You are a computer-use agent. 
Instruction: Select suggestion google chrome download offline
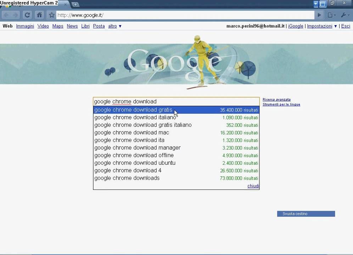[x=176, y=155]
